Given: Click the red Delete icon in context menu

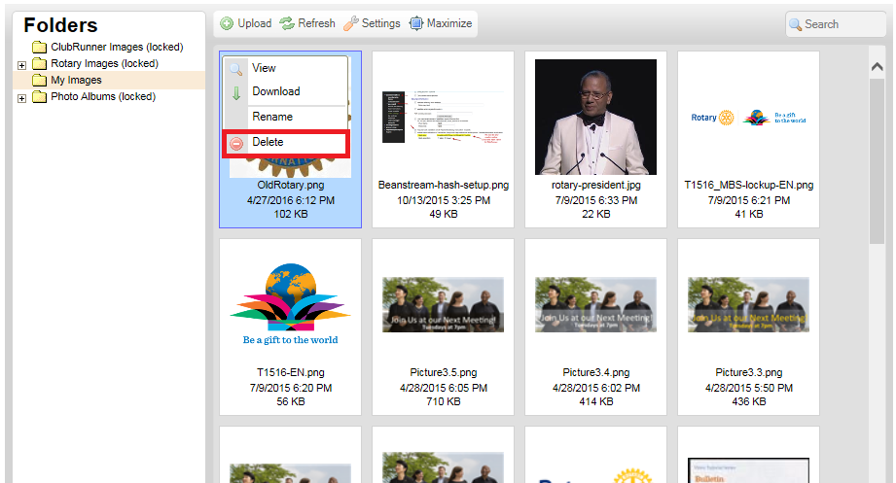Looking at the screenshot, I should click(236, 143).
